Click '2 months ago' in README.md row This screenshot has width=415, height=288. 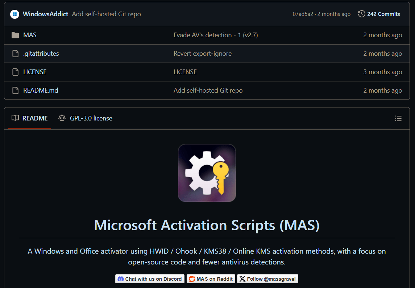[x=382, y=90]
